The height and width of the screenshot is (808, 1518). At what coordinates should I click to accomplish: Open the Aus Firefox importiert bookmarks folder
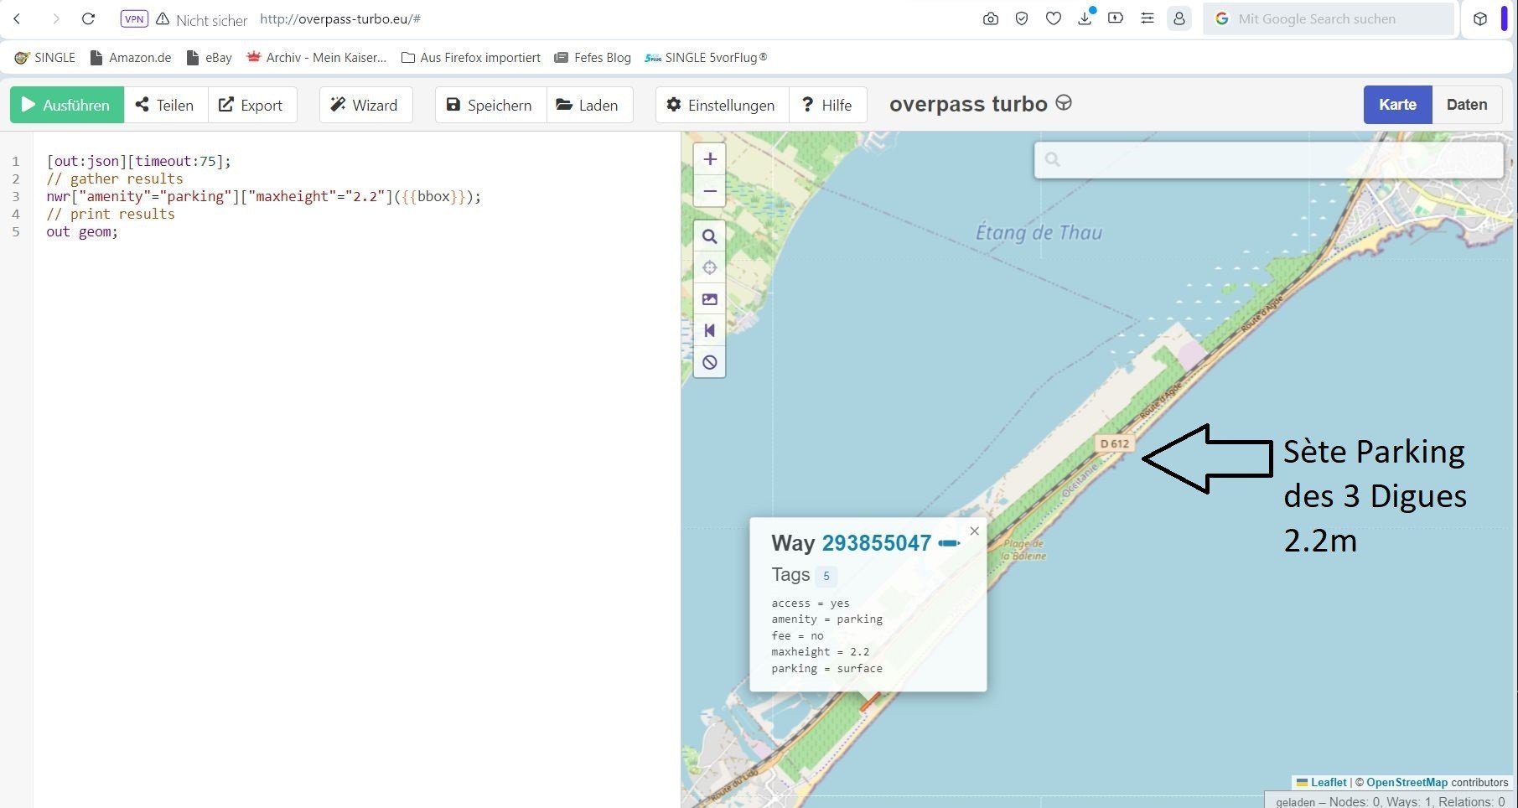pos(471,58)
